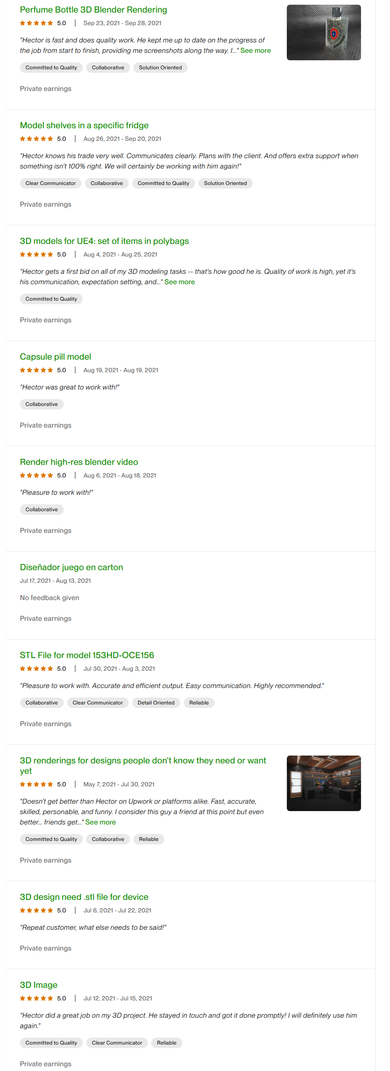The width and height of the screenshot is (390, 1071).
Task: Expand the perfume bottle review with See more
Action: point(255,51)
